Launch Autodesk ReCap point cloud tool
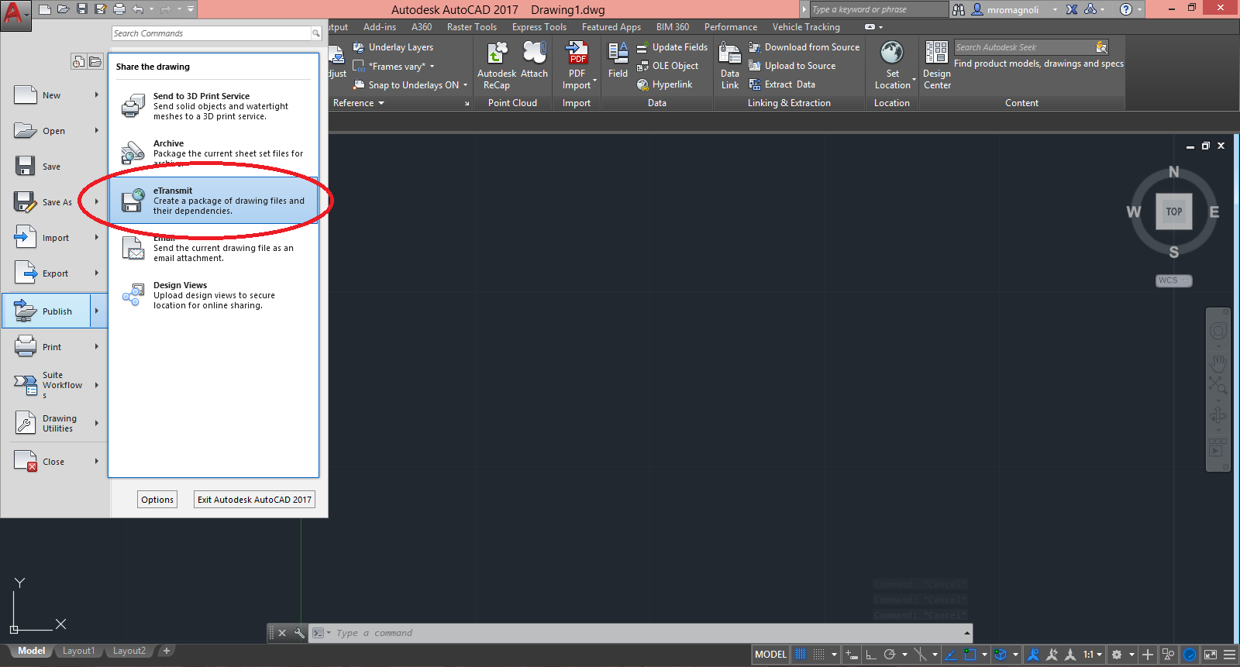The width and height of the screenshot is (1240, 667). (x=497, y=66)
